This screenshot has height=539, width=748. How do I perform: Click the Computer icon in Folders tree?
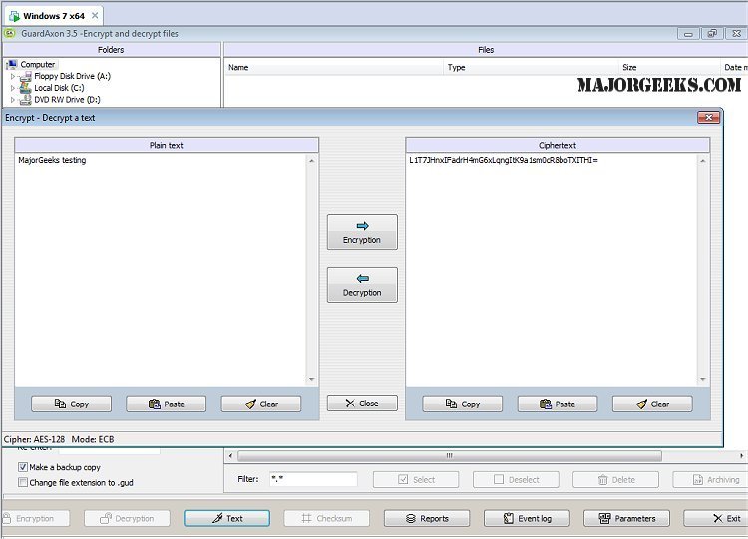12,64
